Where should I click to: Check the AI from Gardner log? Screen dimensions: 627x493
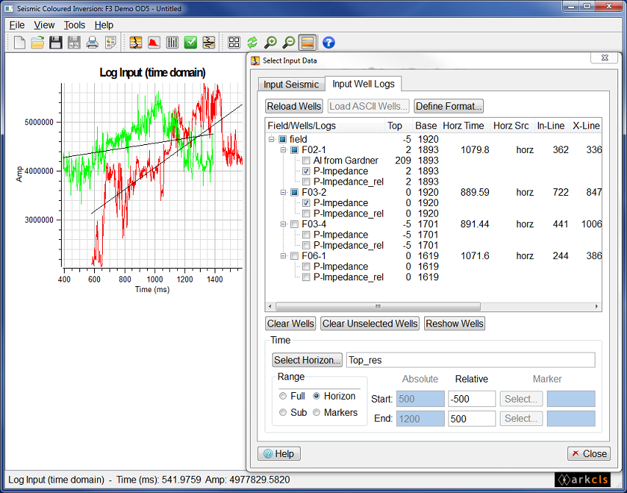point(306,160)
